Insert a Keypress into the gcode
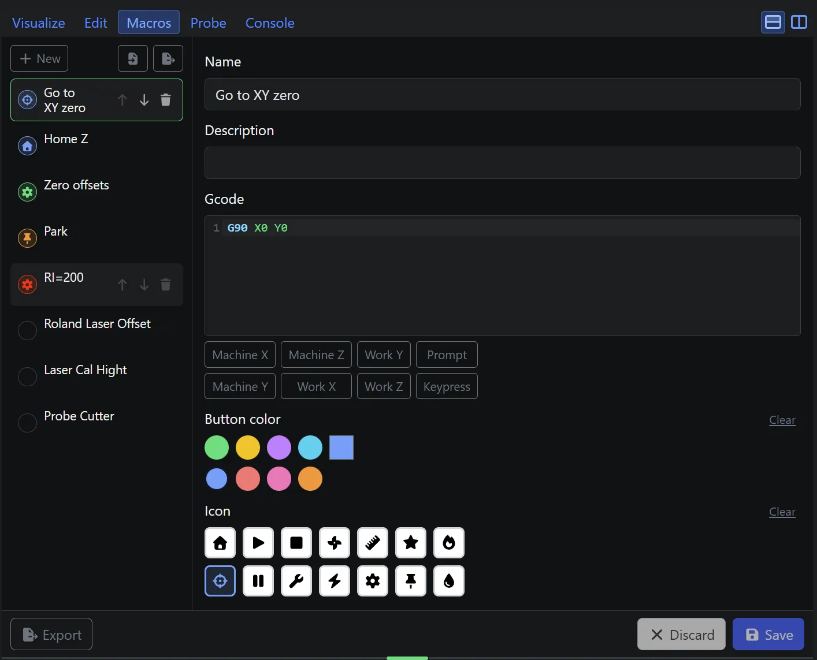The image size is (817, 660). (x=447, y=386)
